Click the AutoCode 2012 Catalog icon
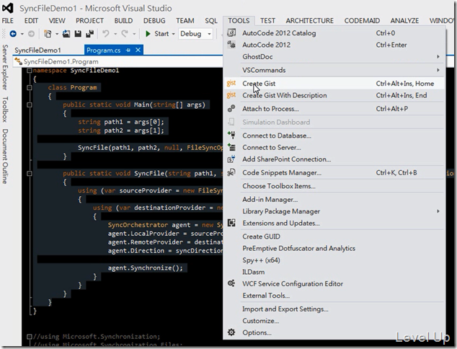Viewport: 457px width, 349px height. coord(231,32)
